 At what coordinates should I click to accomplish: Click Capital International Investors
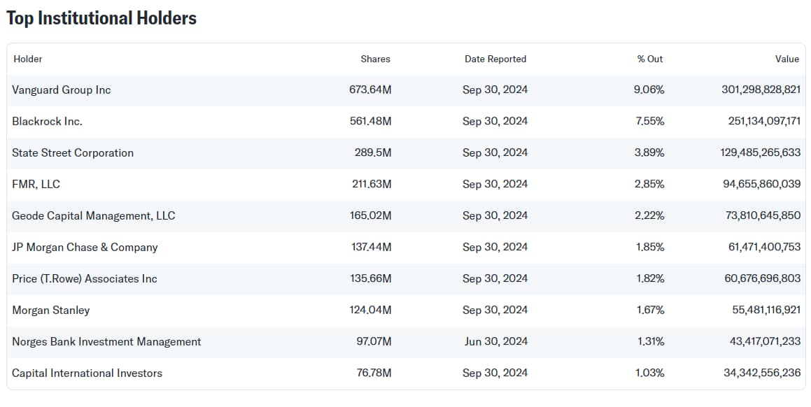pos(87,373)
